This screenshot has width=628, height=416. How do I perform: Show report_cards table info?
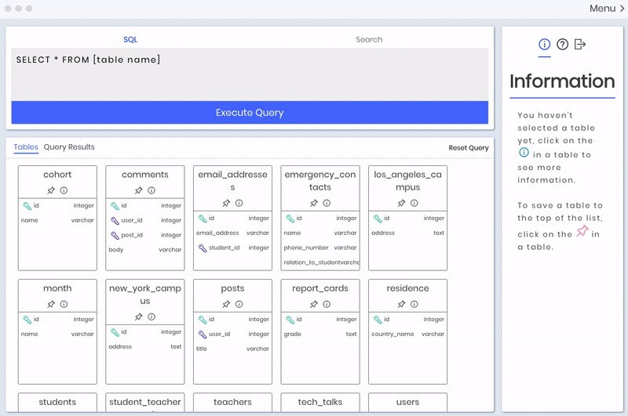[327, 304]
